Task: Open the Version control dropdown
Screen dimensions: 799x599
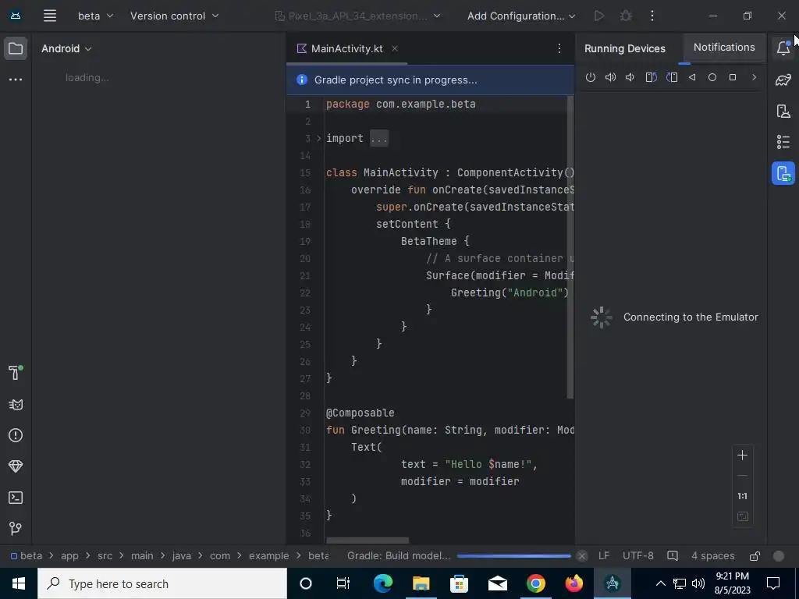Action: click(x=174, y=16)
